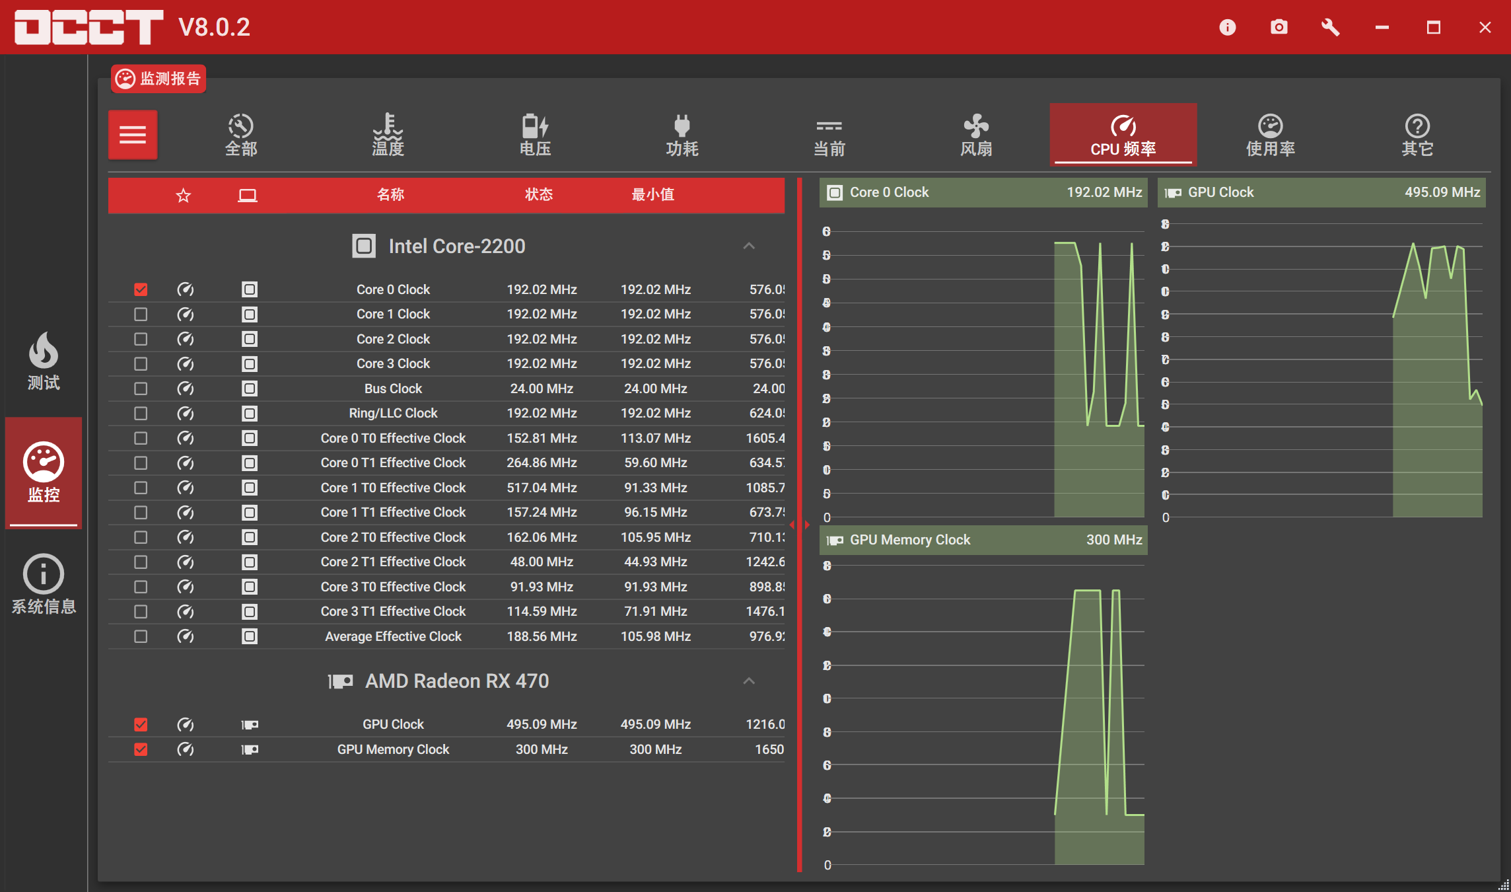
Task: Open the 风扇 (fan) monitoring panel
Action: 976,134
